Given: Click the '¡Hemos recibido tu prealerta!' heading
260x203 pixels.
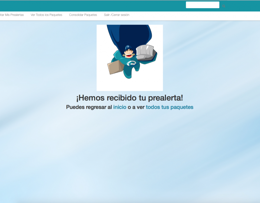Looking at the screenshot, I should click(x=130, y=98).
